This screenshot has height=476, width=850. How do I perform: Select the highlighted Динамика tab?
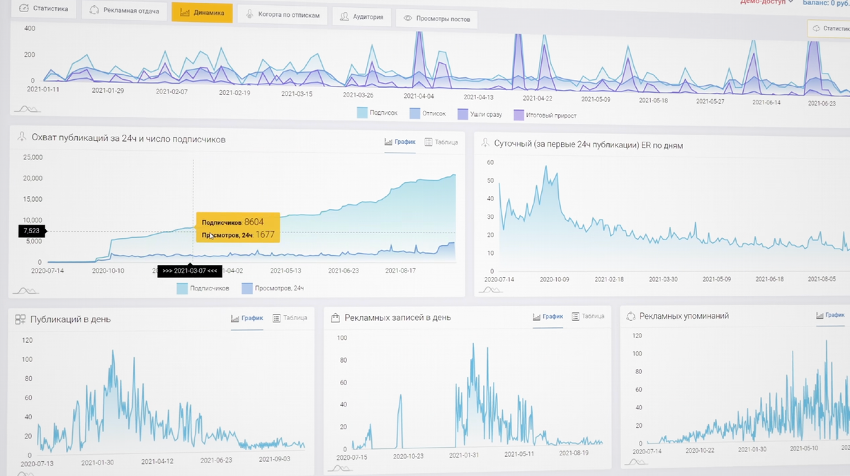[x=202, y=13]
